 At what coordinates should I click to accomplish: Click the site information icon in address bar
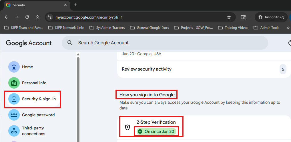point(50,17)
